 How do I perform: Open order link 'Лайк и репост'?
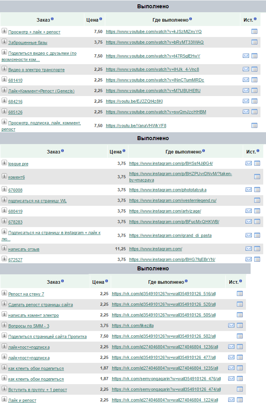22,400
